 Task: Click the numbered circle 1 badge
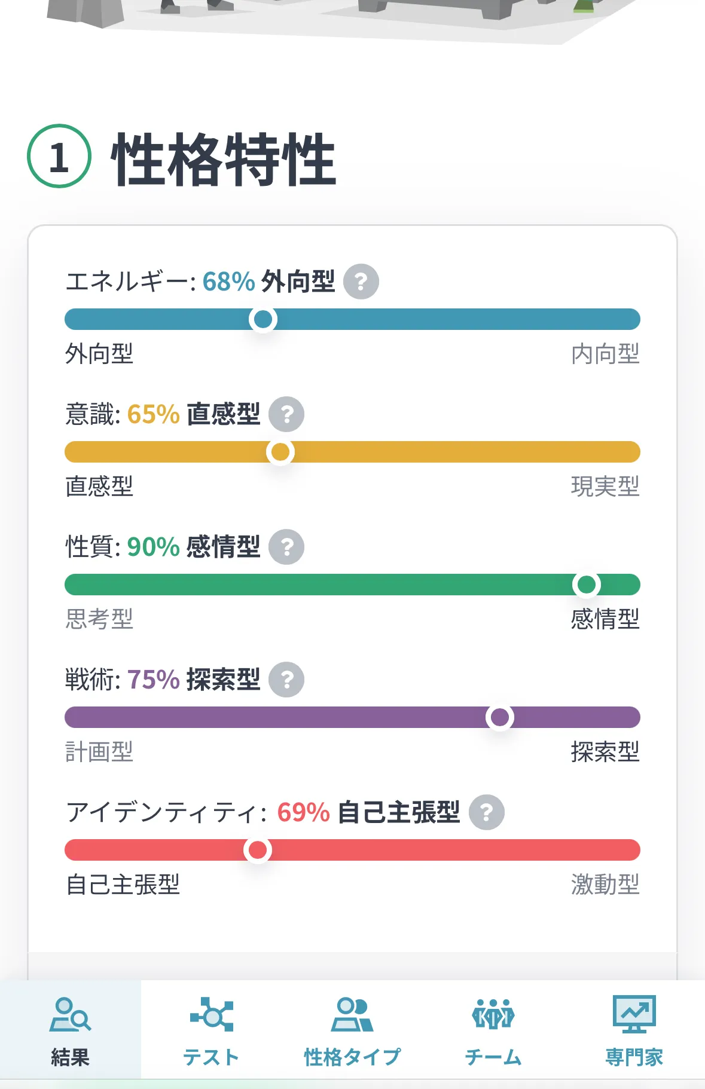click(x=59, y=156)
